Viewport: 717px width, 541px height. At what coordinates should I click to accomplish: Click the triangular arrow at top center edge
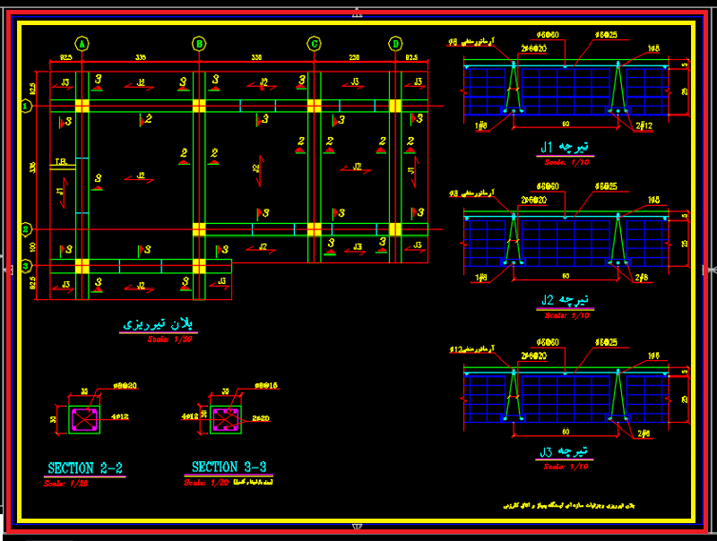[x=357, y=13]
